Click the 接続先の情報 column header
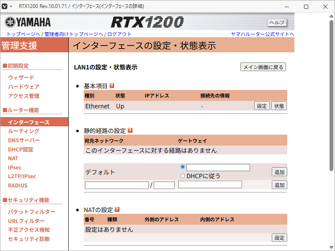335x251 pixels. (x=215, y=96)
